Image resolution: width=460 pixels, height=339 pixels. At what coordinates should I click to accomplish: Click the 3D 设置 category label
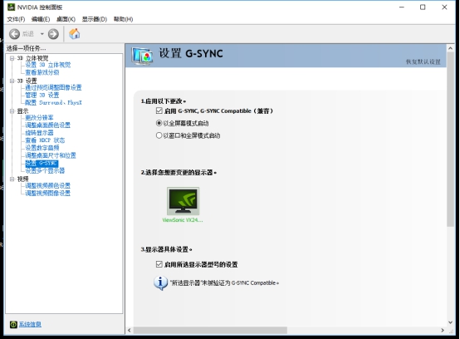pos(27,81)
